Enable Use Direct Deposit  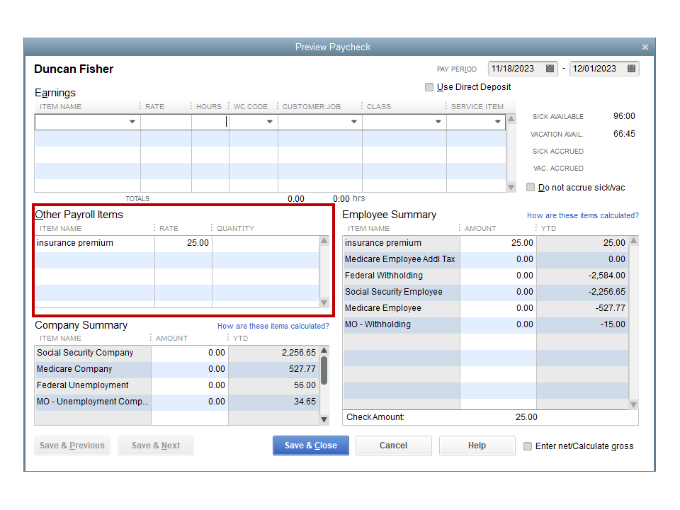click(429, 86)
